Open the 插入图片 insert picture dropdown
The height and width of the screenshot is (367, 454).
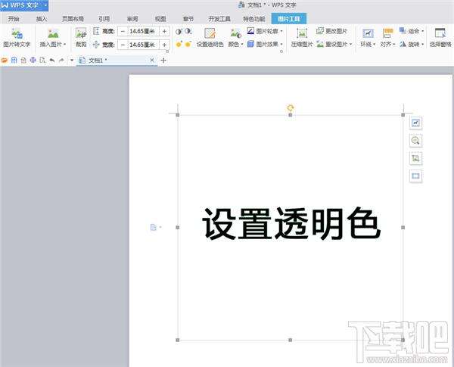pyautogui.click(x=53, y=44)
